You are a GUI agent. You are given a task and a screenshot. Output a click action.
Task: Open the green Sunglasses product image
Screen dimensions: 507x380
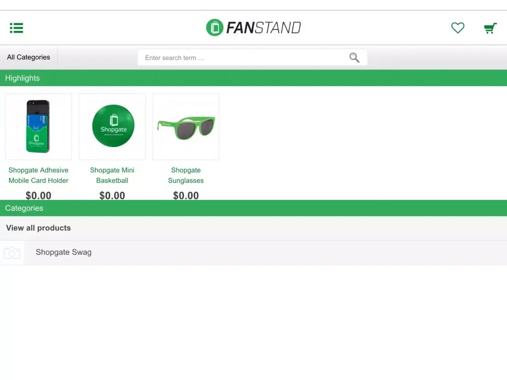point(186,127)
